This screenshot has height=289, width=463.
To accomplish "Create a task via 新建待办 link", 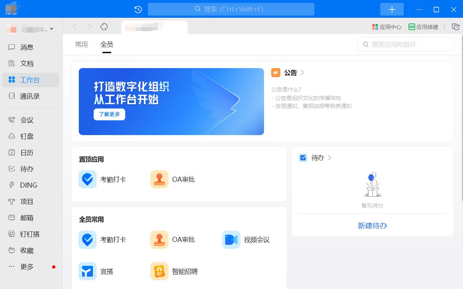I will [x=372, y=226].
